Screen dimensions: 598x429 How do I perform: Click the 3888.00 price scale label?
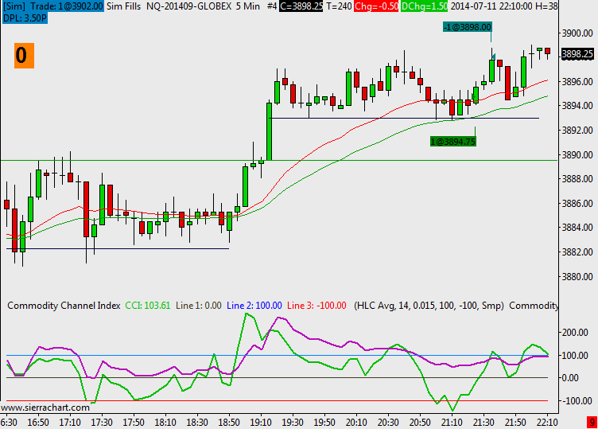[577, 178]
